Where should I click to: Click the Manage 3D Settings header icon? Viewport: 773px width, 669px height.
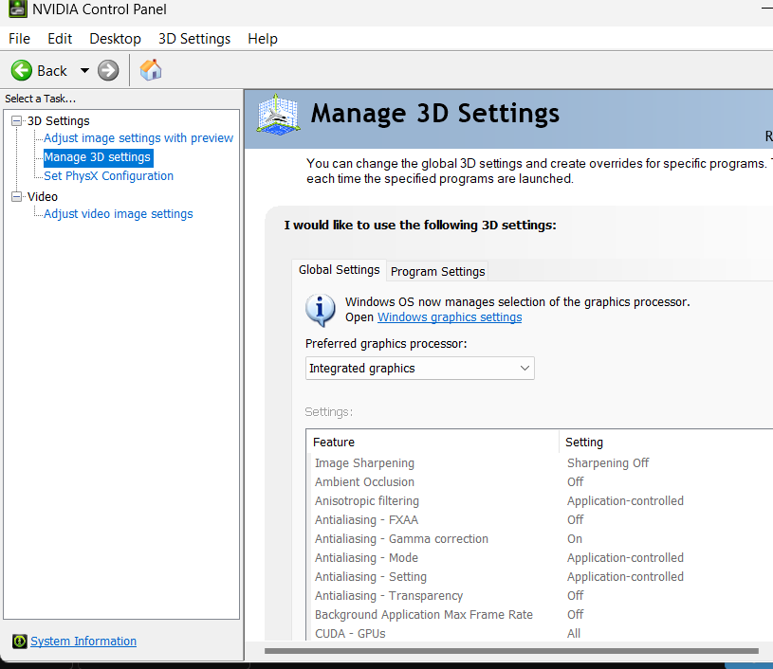[278, 115]
